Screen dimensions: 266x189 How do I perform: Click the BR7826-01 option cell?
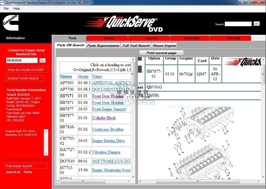coord(68,129)
